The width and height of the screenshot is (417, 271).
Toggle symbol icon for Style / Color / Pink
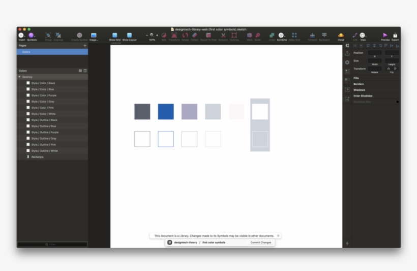(x=28, y=108)
